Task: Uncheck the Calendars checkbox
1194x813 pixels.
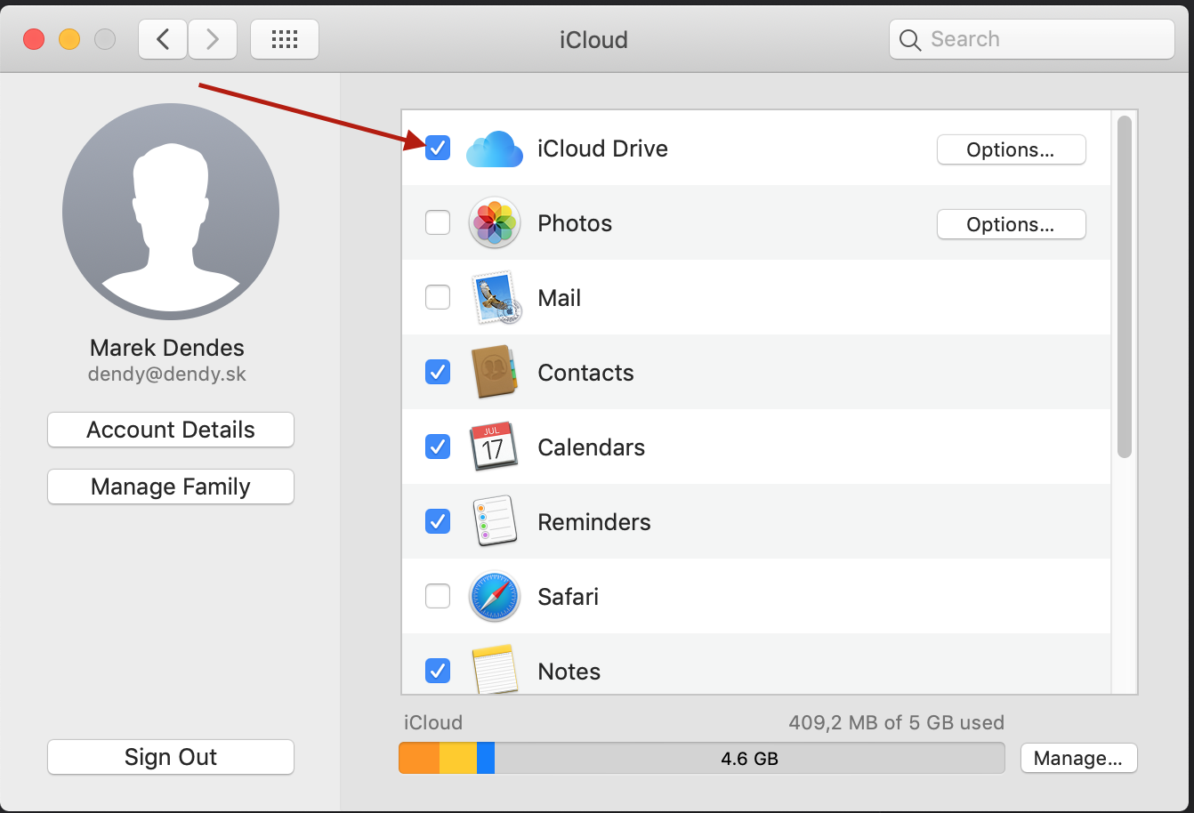Action: pos(438,447)
